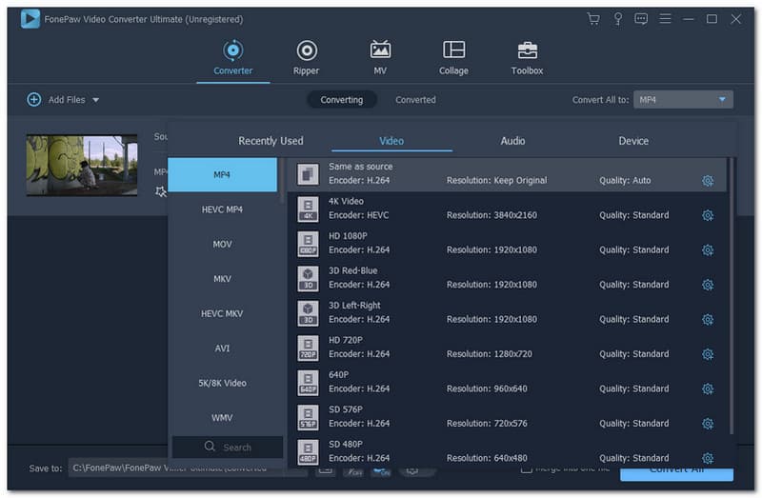Click the graffiti video thumbnail

click(82, 165)
